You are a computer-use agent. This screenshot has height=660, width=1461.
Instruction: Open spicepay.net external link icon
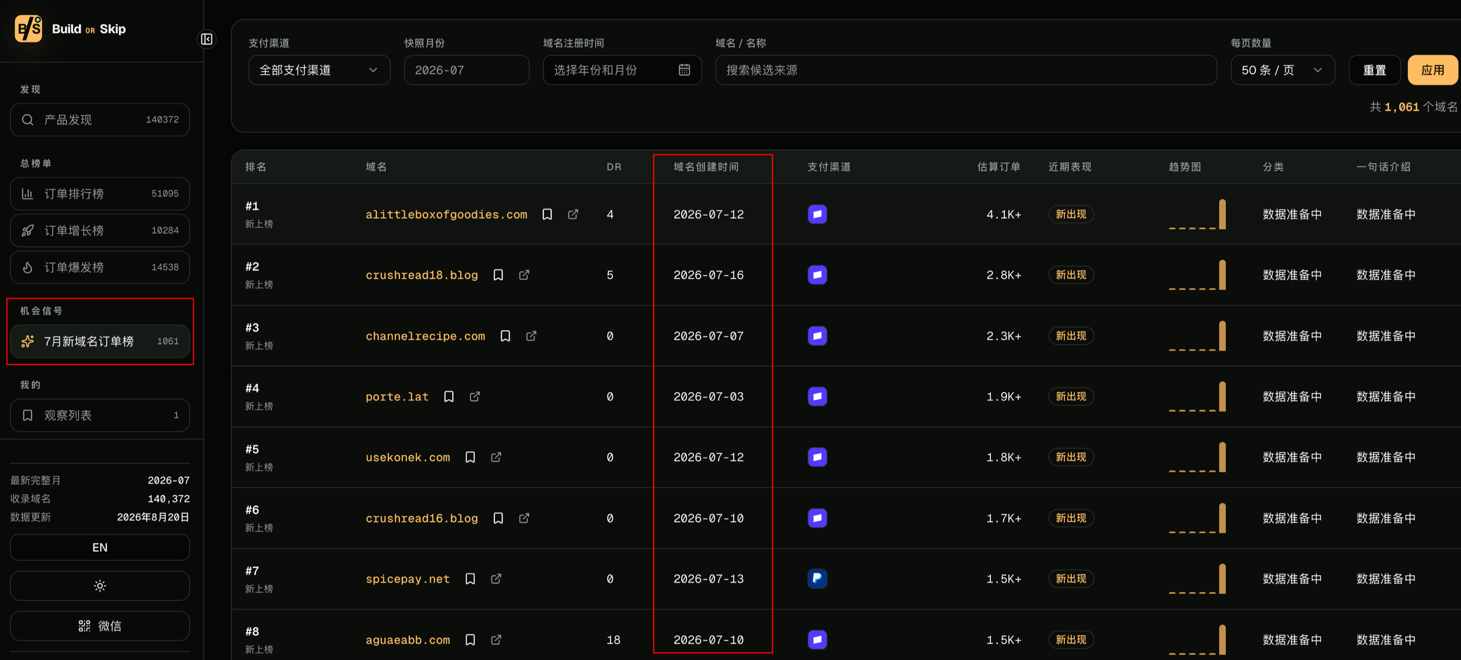tap(496, 579)
